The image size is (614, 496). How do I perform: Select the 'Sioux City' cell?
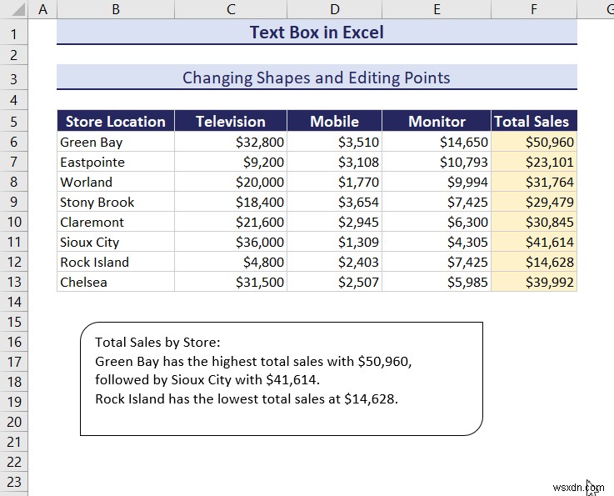click(x=116, y=242)
